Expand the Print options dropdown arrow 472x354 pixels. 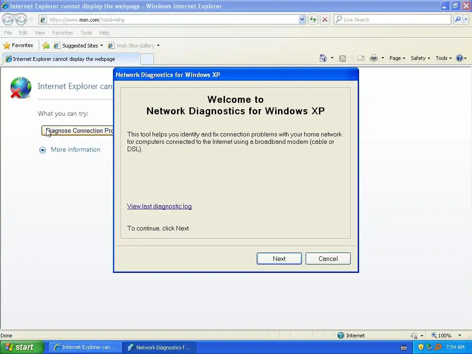point(383,58)
